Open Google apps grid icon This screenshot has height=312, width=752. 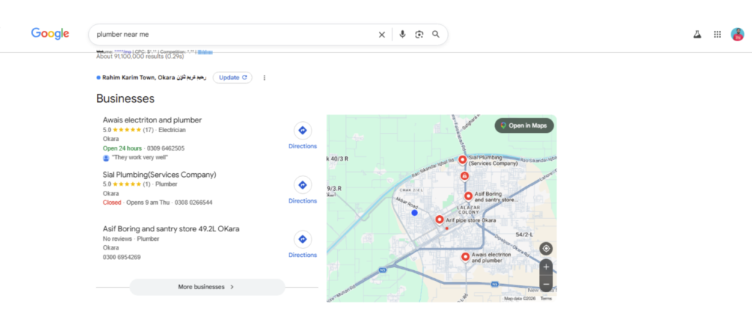tap(717, 35)
